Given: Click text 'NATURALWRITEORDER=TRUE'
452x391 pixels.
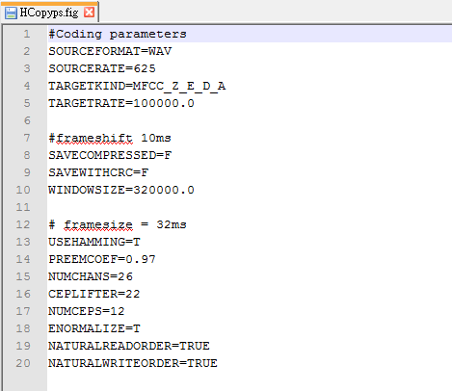Looking at the screenshot, I should [133, 363].
